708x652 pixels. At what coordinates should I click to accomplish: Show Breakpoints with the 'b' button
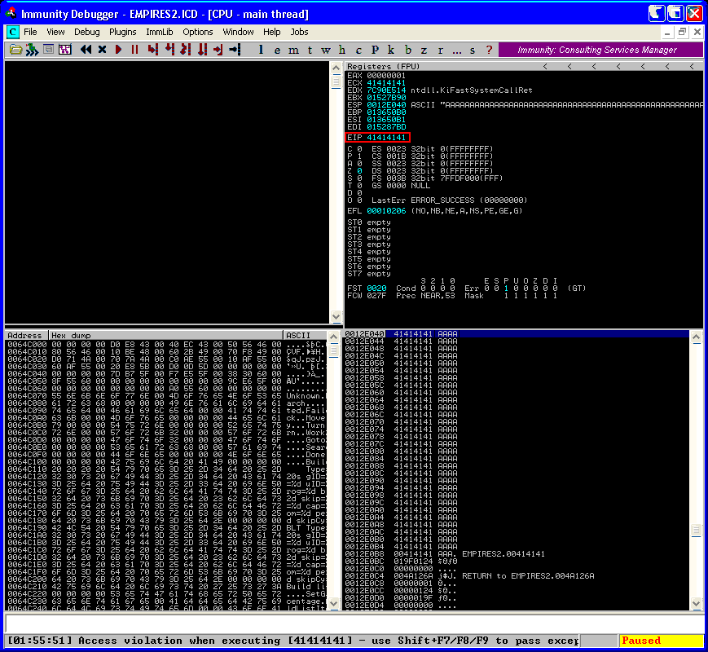407,50
